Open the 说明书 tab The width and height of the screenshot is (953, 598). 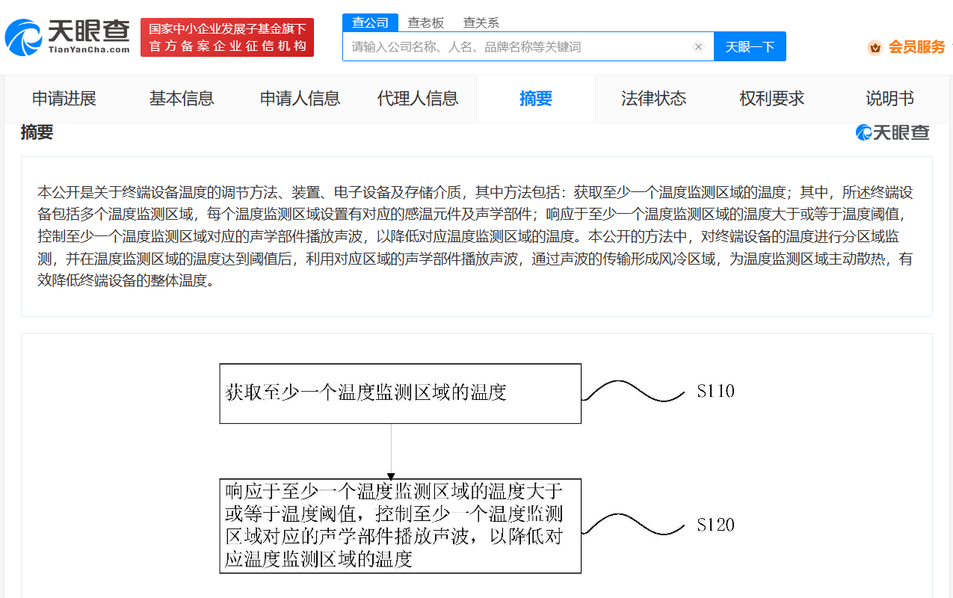coord(889,99)
